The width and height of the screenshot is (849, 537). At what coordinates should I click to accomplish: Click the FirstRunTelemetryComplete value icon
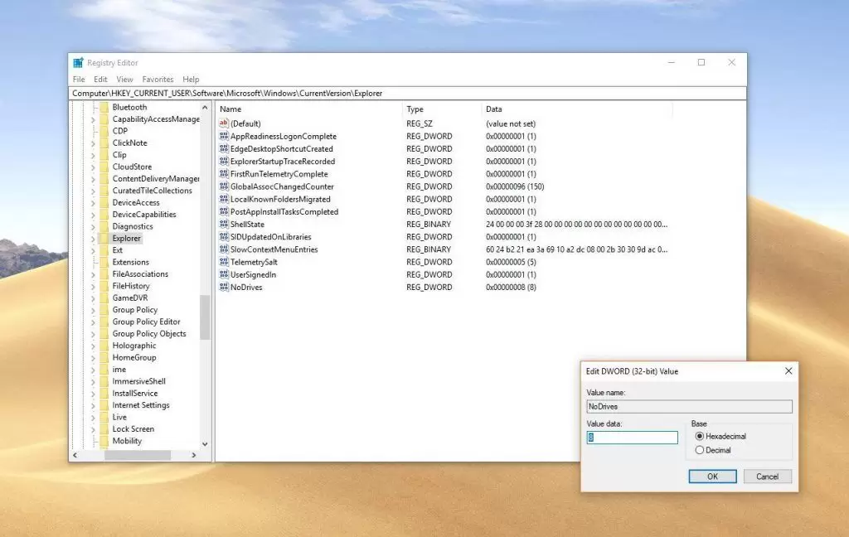[x=224, y=174]
